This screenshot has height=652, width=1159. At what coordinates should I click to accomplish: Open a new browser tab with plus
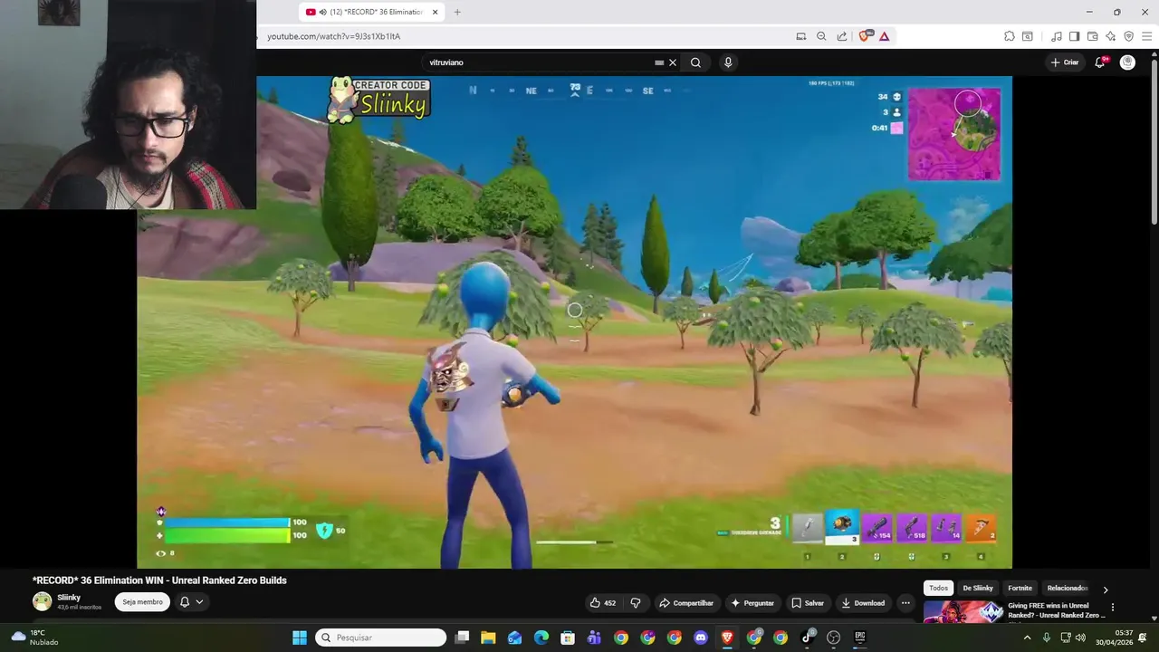coord(457,12)
